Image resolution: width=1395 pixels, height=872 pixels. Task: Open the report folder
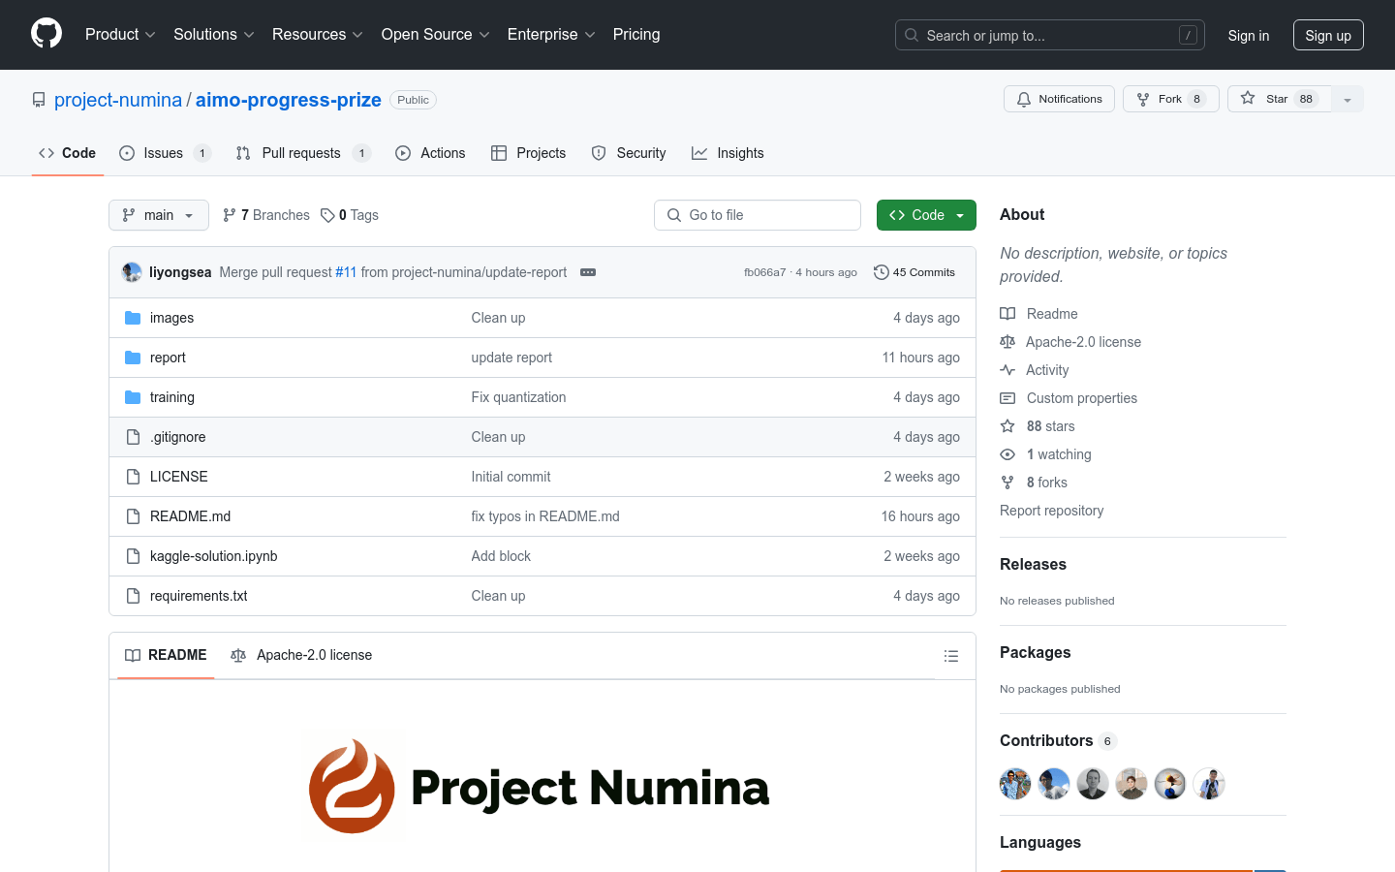(x=168, y=358)
